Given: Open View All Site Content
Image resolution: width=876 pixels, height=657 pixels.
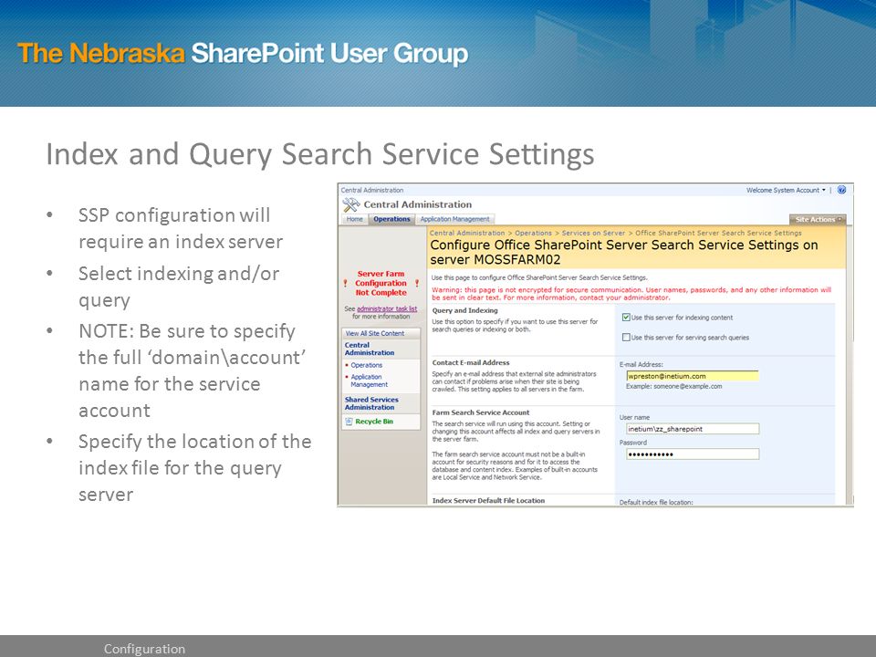Looking at the screenshot, I should pos(375,334).
